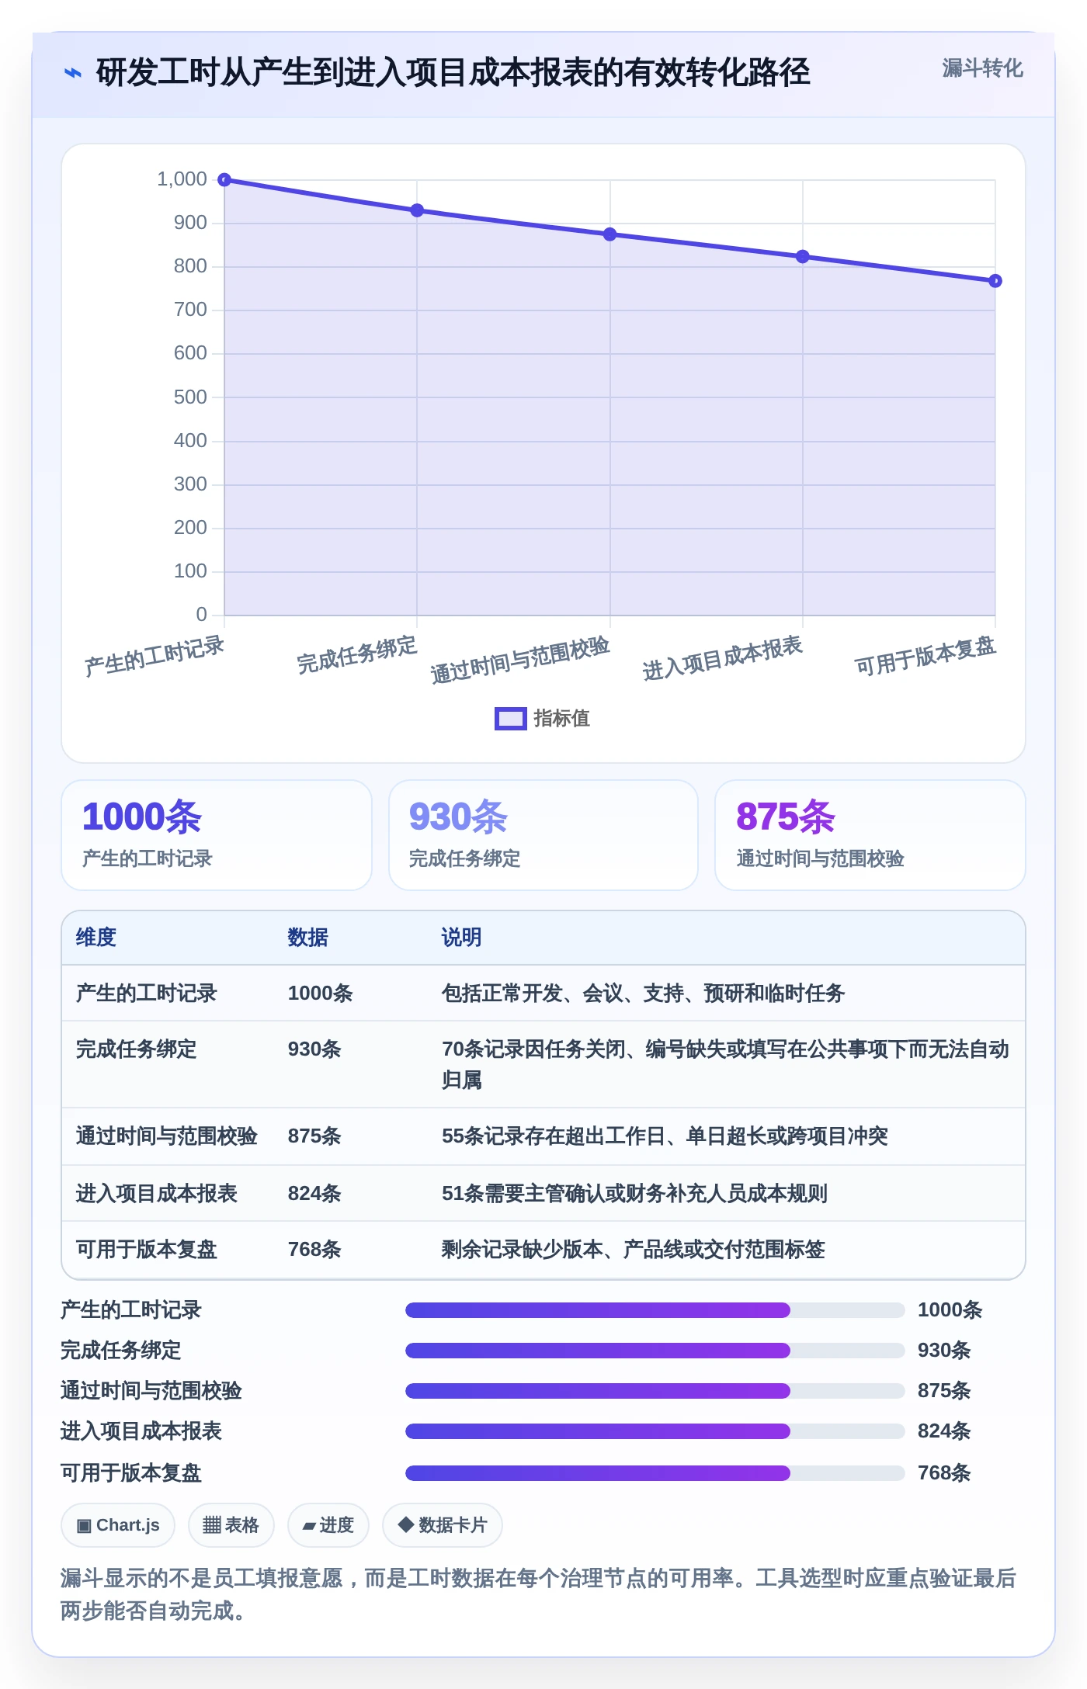The height and width of the screenshot is (1689, 1087).
Task: Click the 768条 progress value
Action: 944,1473
